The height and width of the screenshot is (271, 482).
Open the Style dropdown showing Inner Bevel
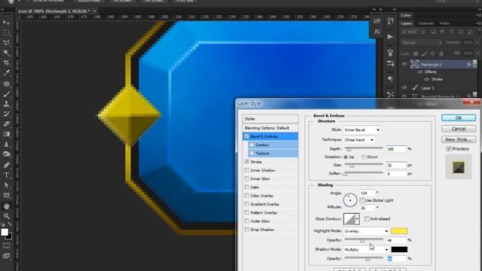click(362, 130)
